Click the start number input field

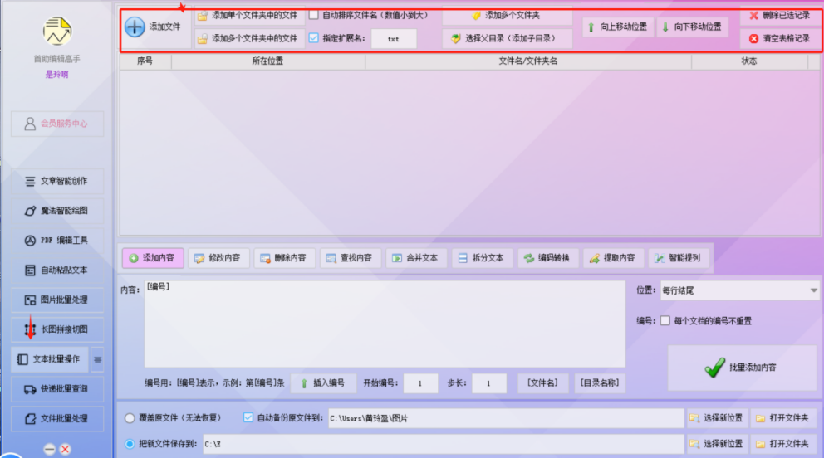[x=420, y=383]
